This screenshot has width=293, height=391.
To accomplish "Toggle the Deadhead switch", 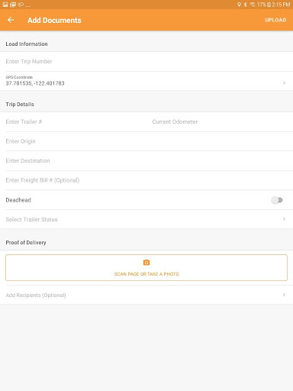I will (277, 200).
